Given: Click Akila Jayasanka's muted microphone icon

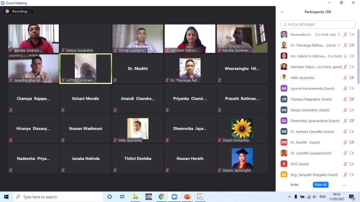Looking at the screenshot, I should point(345,78).
